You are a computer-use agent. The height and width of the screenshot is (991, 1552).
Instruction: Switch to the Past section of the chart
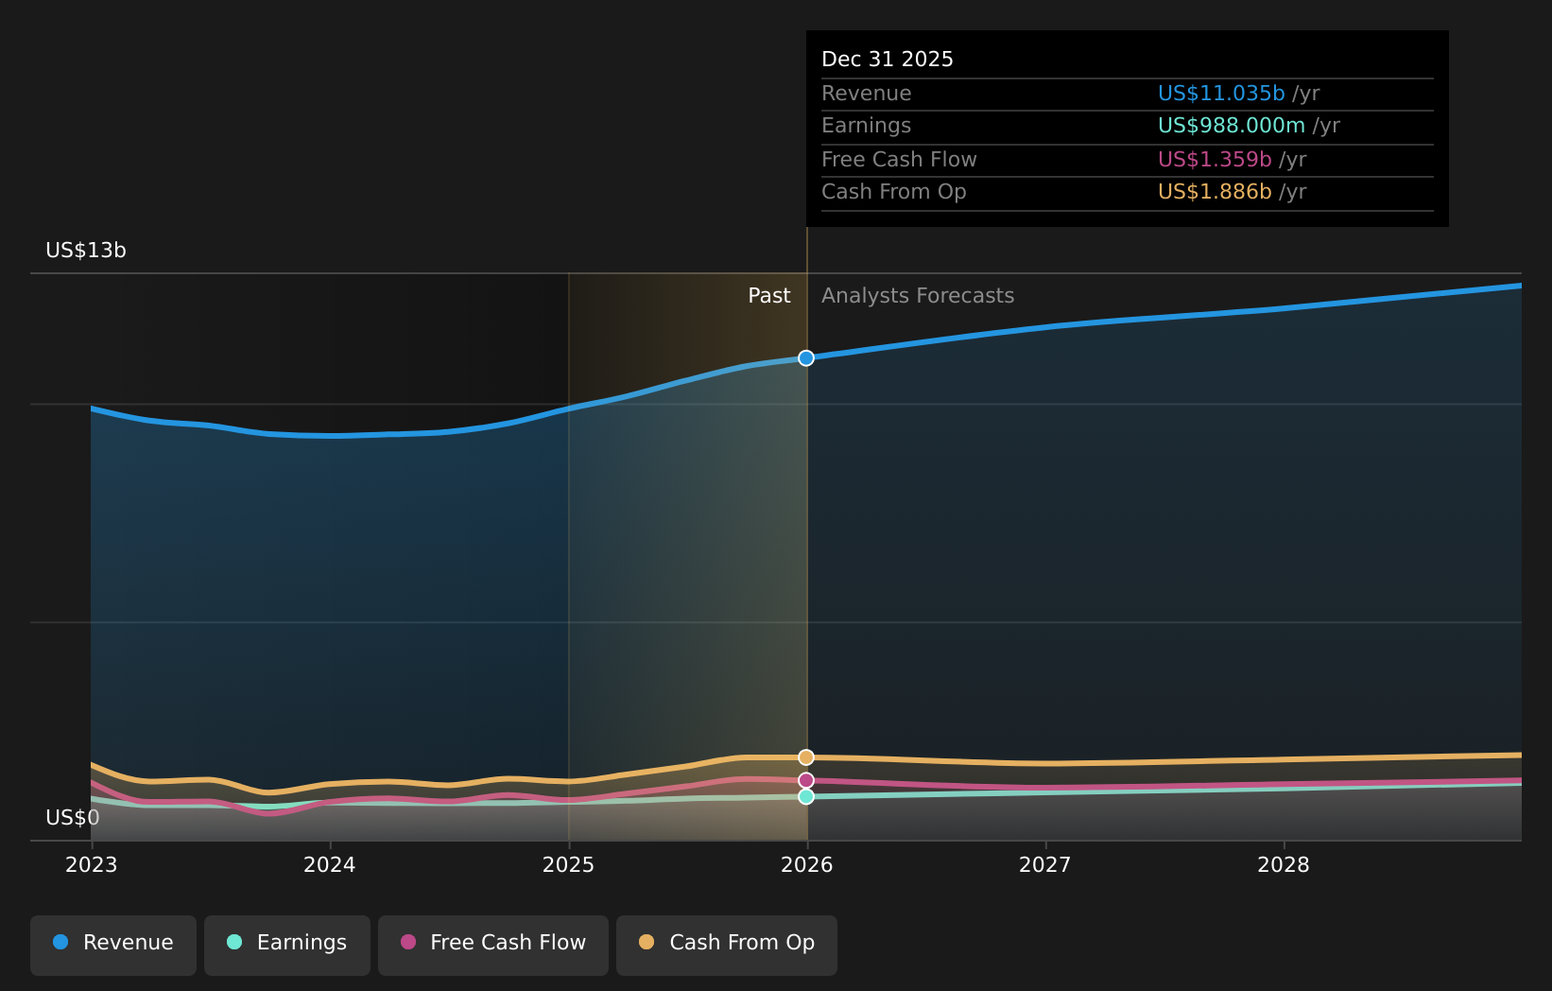768,295
